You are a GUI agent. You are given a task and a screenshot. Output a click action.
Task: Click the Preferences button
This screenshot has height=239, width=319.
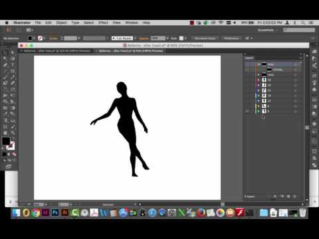[231, 39]
